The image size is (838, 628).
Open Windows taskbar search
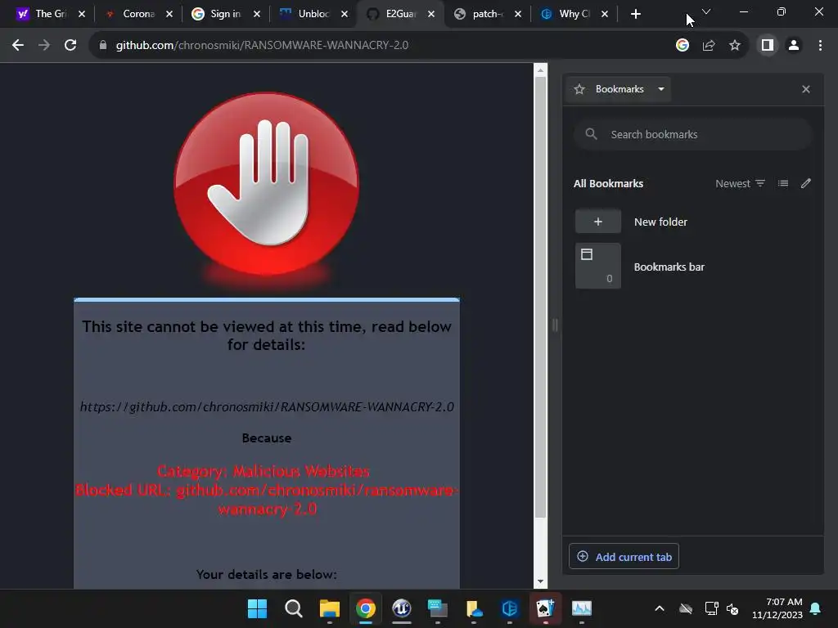pos(294,608)
